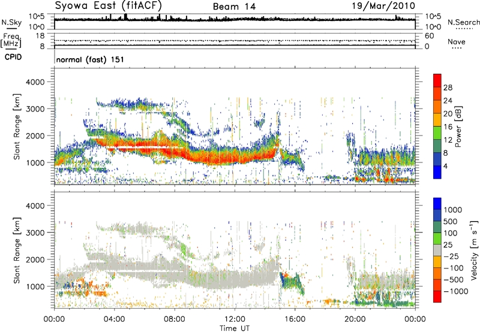Click the orange negative-velocity patch near 02:00

[83, 286]
